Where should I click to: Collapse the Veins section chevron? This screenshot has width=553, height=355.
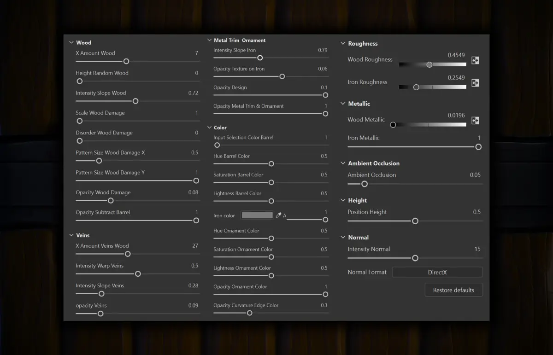pos(71,235)
